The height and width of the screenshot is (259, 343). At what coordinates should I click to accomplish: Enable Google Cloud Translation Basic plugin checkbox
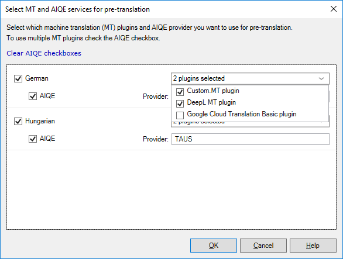pos(180,115)
